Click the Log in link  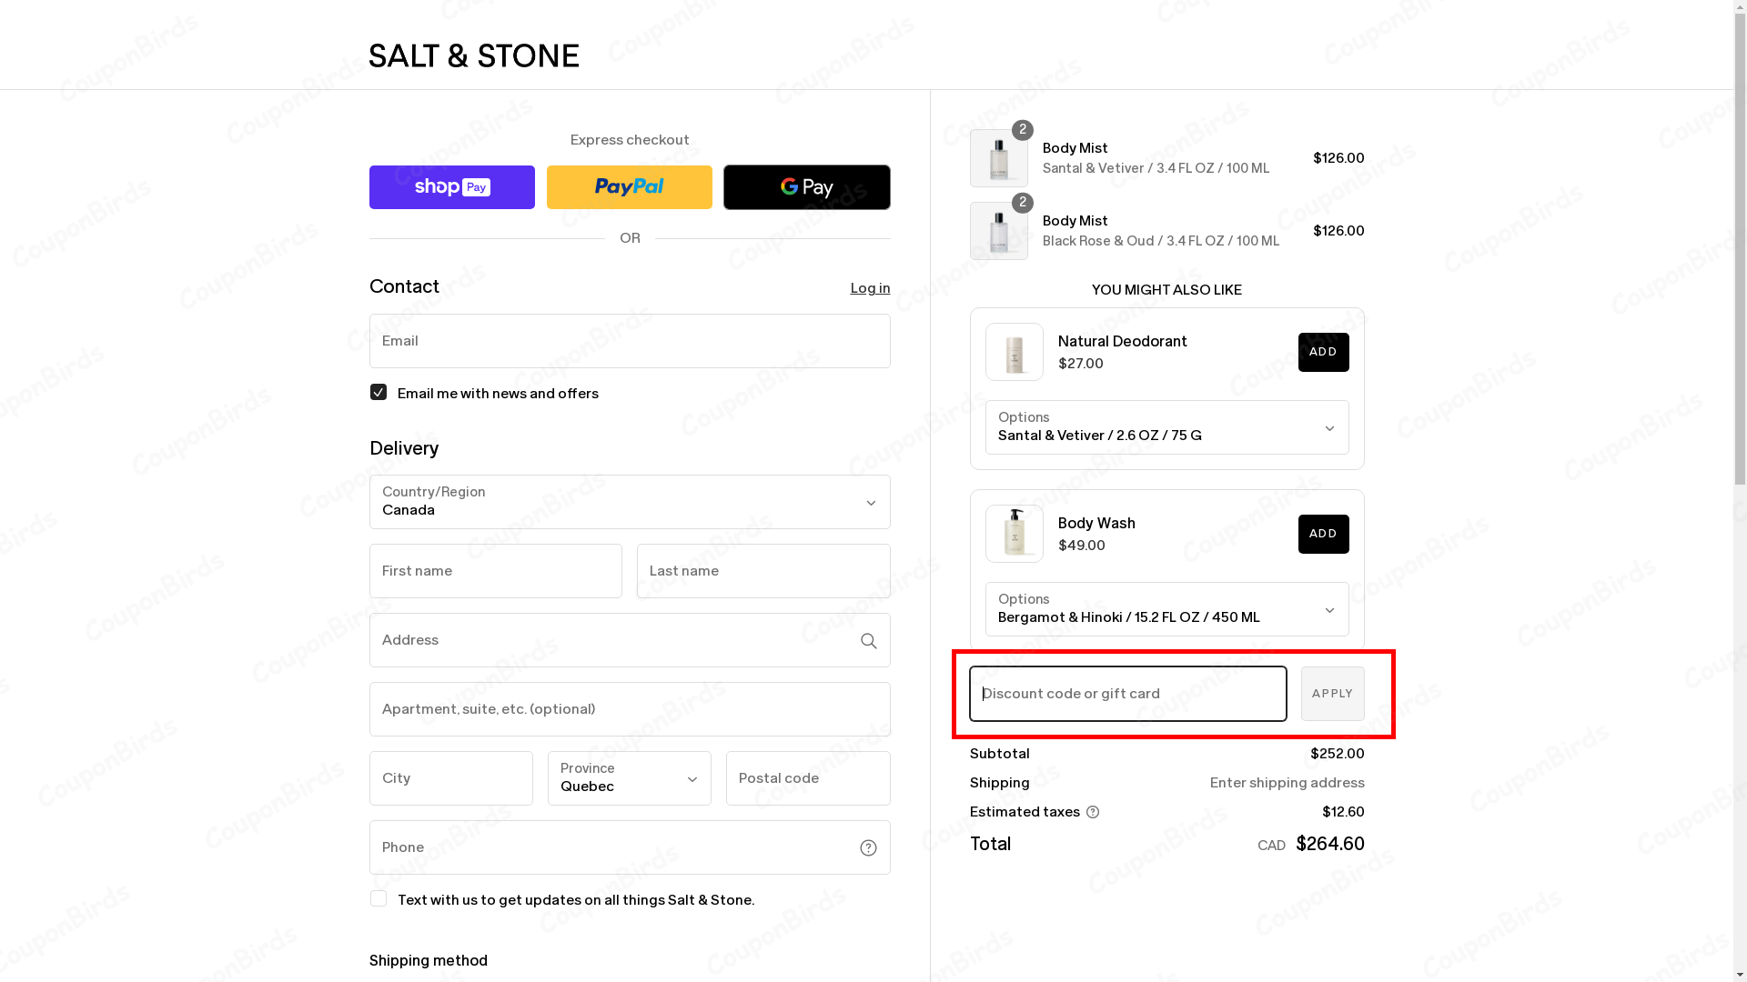[x=870, y=288]
